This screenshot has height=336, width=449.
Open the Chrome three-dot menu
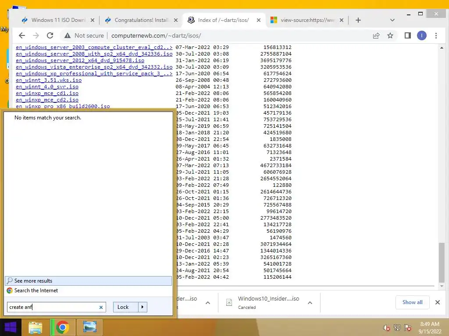pyautogui.click(x=436, y=35)
